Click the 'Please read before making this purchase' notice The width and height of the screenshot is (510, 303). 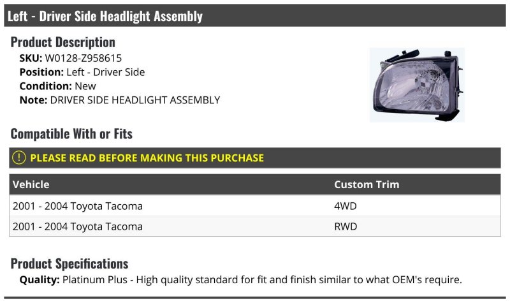coord(147,158)
